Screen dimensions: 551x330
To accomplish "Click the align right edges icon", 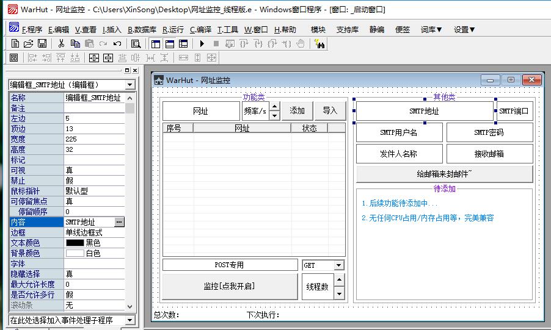I will click(47, 57).
